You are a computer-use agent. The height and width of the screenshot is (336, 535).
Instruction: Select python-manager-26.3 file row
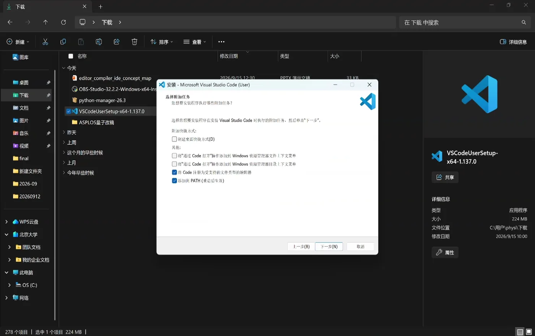pyautogui.click(x=111, y=100)
